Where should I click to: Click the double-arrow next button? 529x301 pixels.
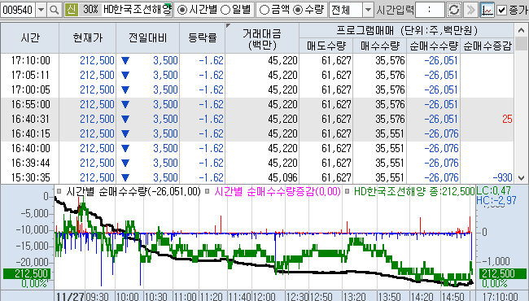[x=470, y=10]
